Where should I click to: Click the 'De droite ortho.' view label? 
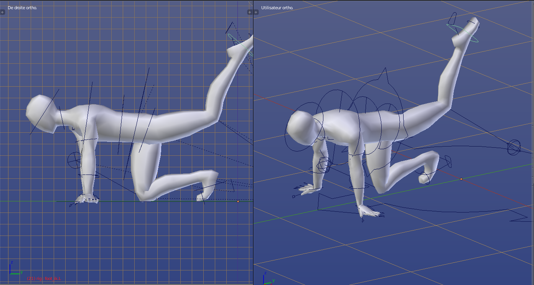tap(22, 8)
